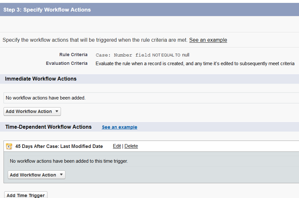The image size is (299, 198).
Task: Click the Evaluation Criteria label
Action: [66, 63]
